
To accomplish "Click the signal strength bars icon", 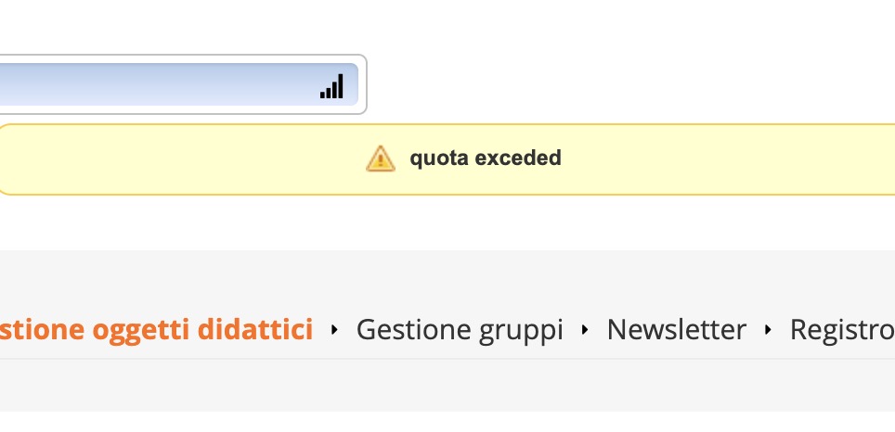I will 331,86.
